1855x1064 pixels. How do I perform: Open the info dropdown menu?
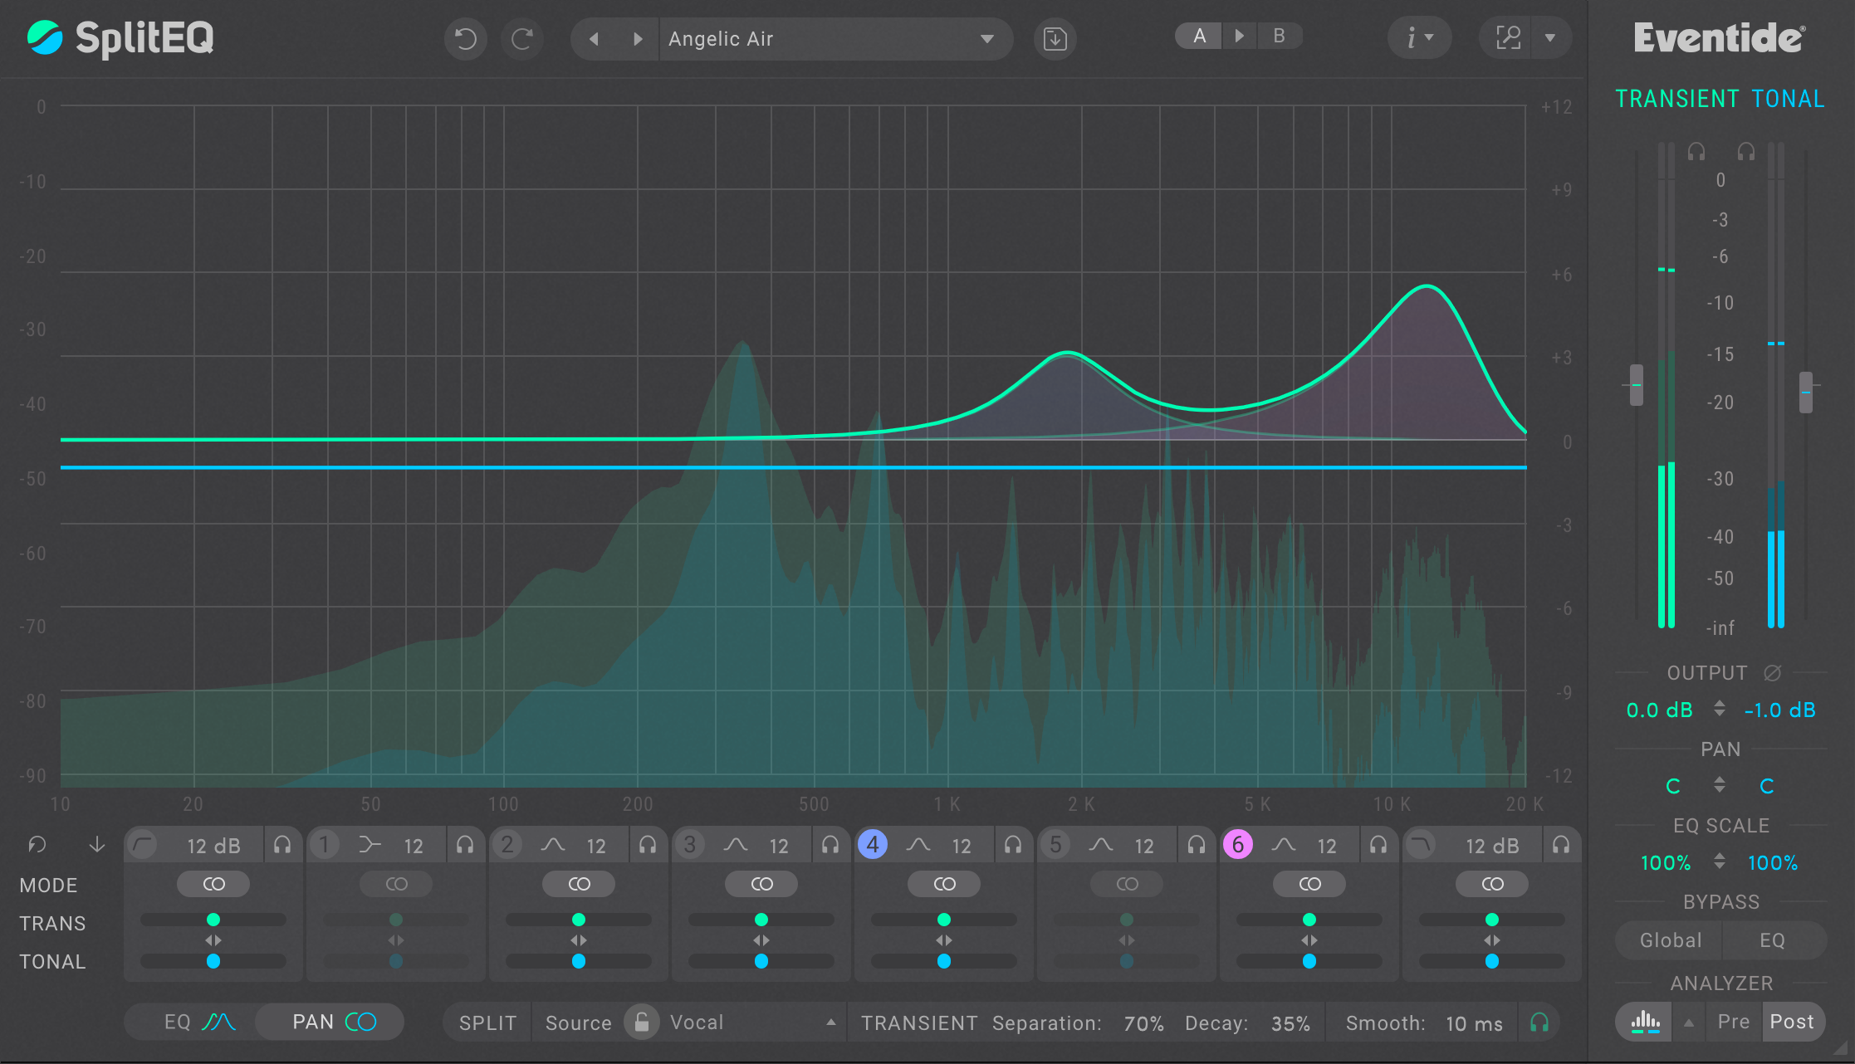click(x=1420, y=37)
